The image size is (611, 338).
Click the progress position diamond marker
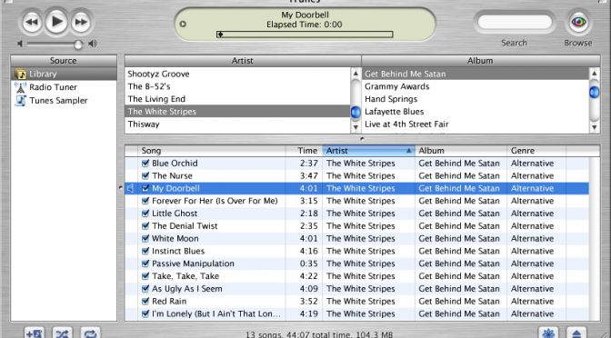click(x=220, y=35)
